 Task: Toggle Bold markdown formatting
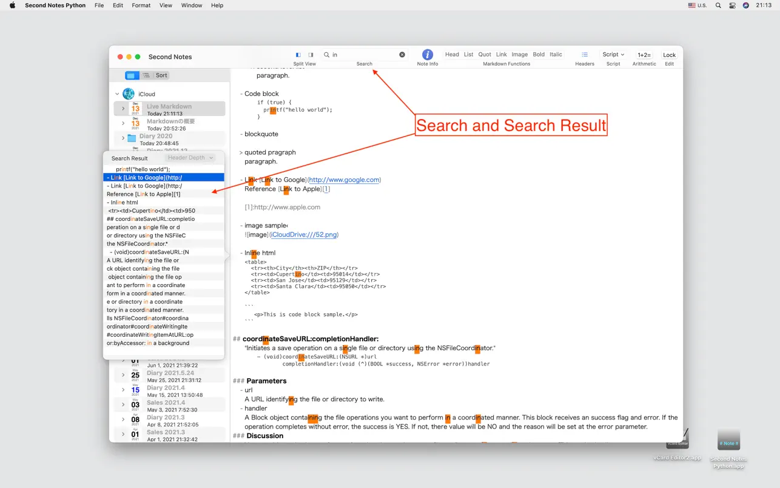pyautogui.click(x=539, y=54)
